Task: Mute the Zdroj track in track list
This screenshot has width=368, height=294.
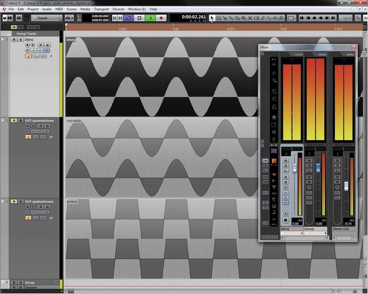Action: (x=14, y=40)
